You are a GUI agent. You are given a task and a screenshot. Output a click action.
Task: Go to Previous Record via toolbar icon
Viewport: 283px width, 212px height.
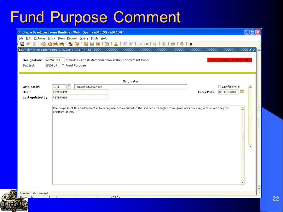(x=55, y=44)
